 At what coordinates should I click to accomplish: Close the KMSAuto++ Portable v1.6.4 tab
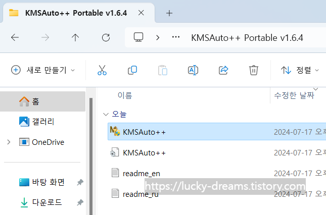point(141,13)
